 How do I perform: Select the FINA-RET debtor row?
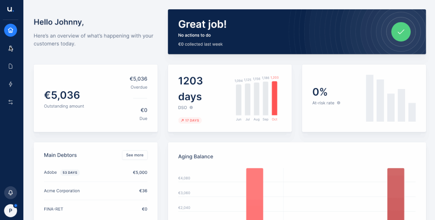pos(96,209)
